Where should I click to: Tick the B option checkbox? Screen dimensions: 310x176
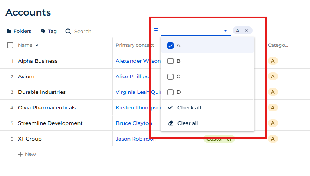coord(170,61)
